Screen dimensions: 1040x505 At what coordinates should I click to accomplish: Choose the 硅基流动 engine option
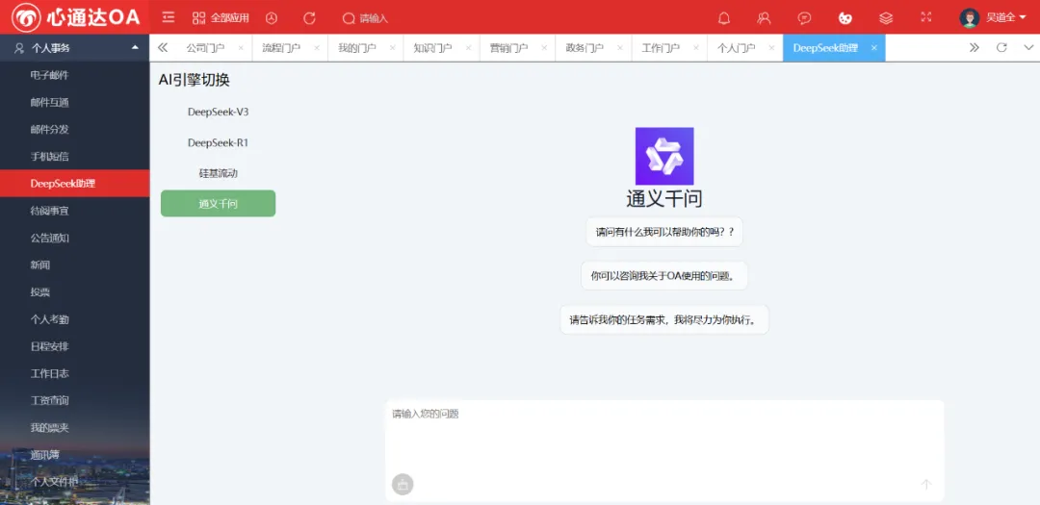[218, 173]
